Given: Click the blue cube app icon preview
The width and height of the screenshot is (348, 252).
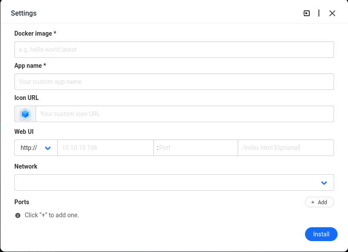Looking at the screenshot, I should click(x=25, y=114).
